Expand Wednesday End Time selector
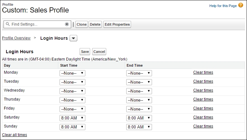Image resolution: width=247 pixels, height=140 pixels. pos(139,91)
